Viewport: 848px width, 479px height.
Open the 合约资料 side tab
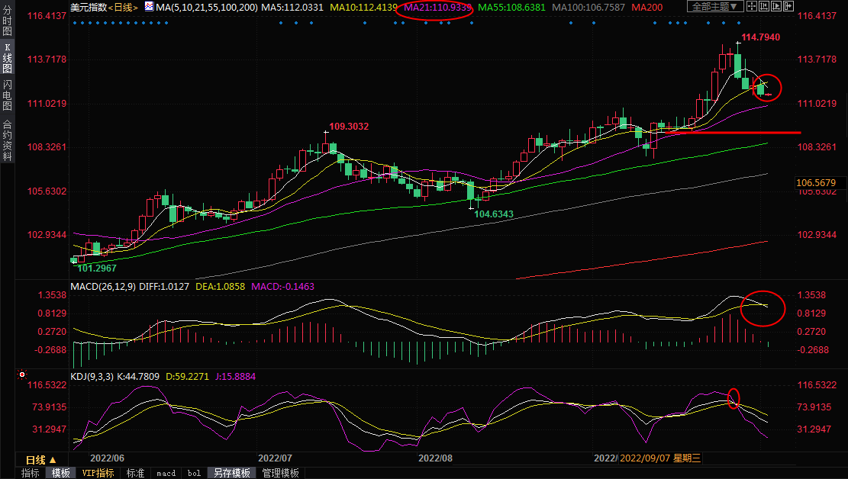point(7,139)
